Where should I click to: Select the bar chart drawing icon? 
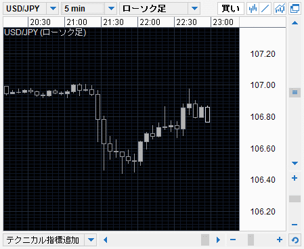click(253, 9)
